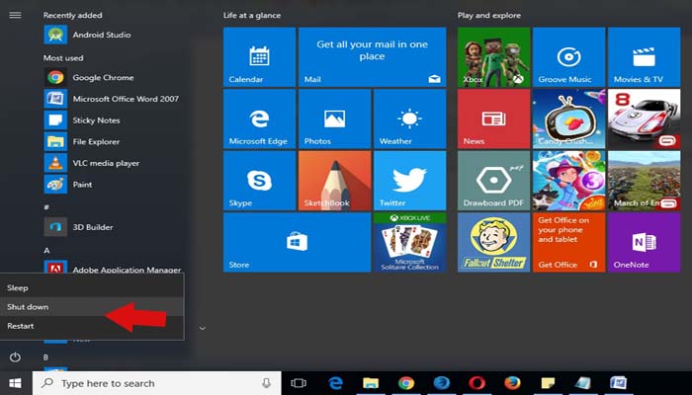
Task: Click the 'B' letter group header
Action: pyautogui.click(x=45, y=357)
